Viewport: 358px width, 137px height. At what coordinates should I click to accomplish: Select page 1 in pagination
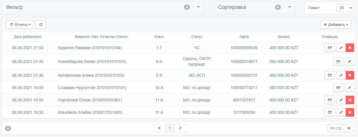coord(170,128)
